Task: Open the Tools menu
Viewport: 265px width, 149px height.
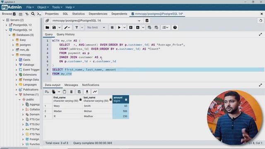Action: [57, 7]
